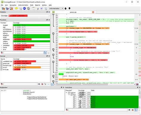Select the parser.cpp editor tab

pyautogui.click(x=73, y=12)
